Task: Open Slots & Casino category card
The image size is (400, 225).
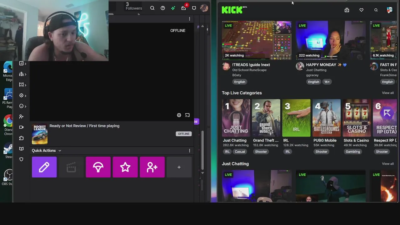Action: pyautogui.click(x=357, y=118)
